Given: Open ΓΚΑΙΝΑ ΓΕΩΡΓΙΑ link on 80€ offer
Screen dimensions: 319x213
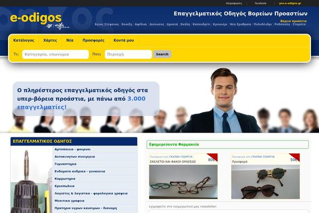Looking at the screenshot, I should pyautogui.click(x=181, y=157).
